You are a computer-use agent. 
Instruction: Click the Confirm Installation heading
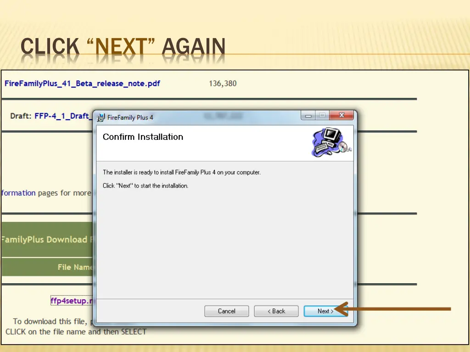142,137
